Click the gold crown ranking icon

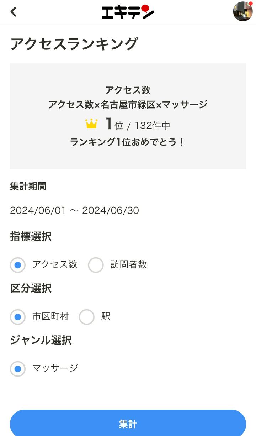coord(91,124)
